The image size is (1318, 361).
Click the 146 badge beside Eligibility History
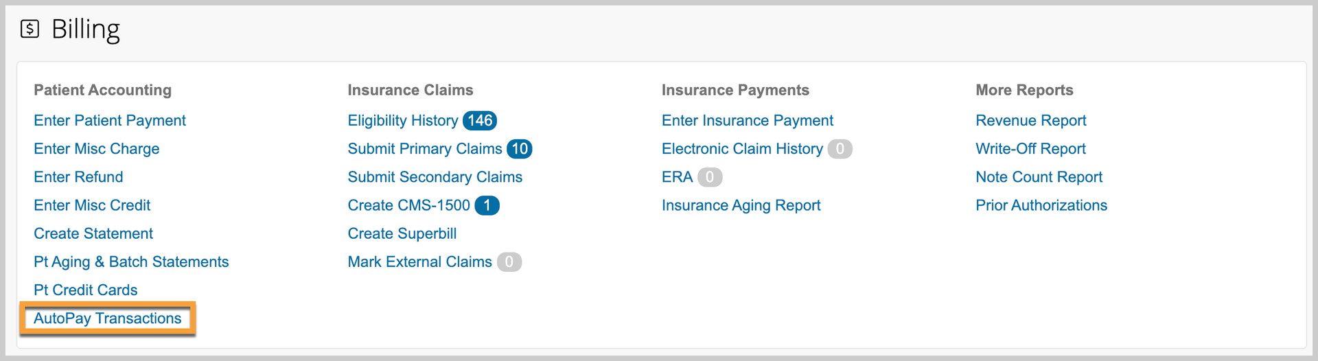479,121
